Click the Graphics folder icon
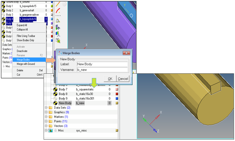235x141 pixels. click(51, 112)
